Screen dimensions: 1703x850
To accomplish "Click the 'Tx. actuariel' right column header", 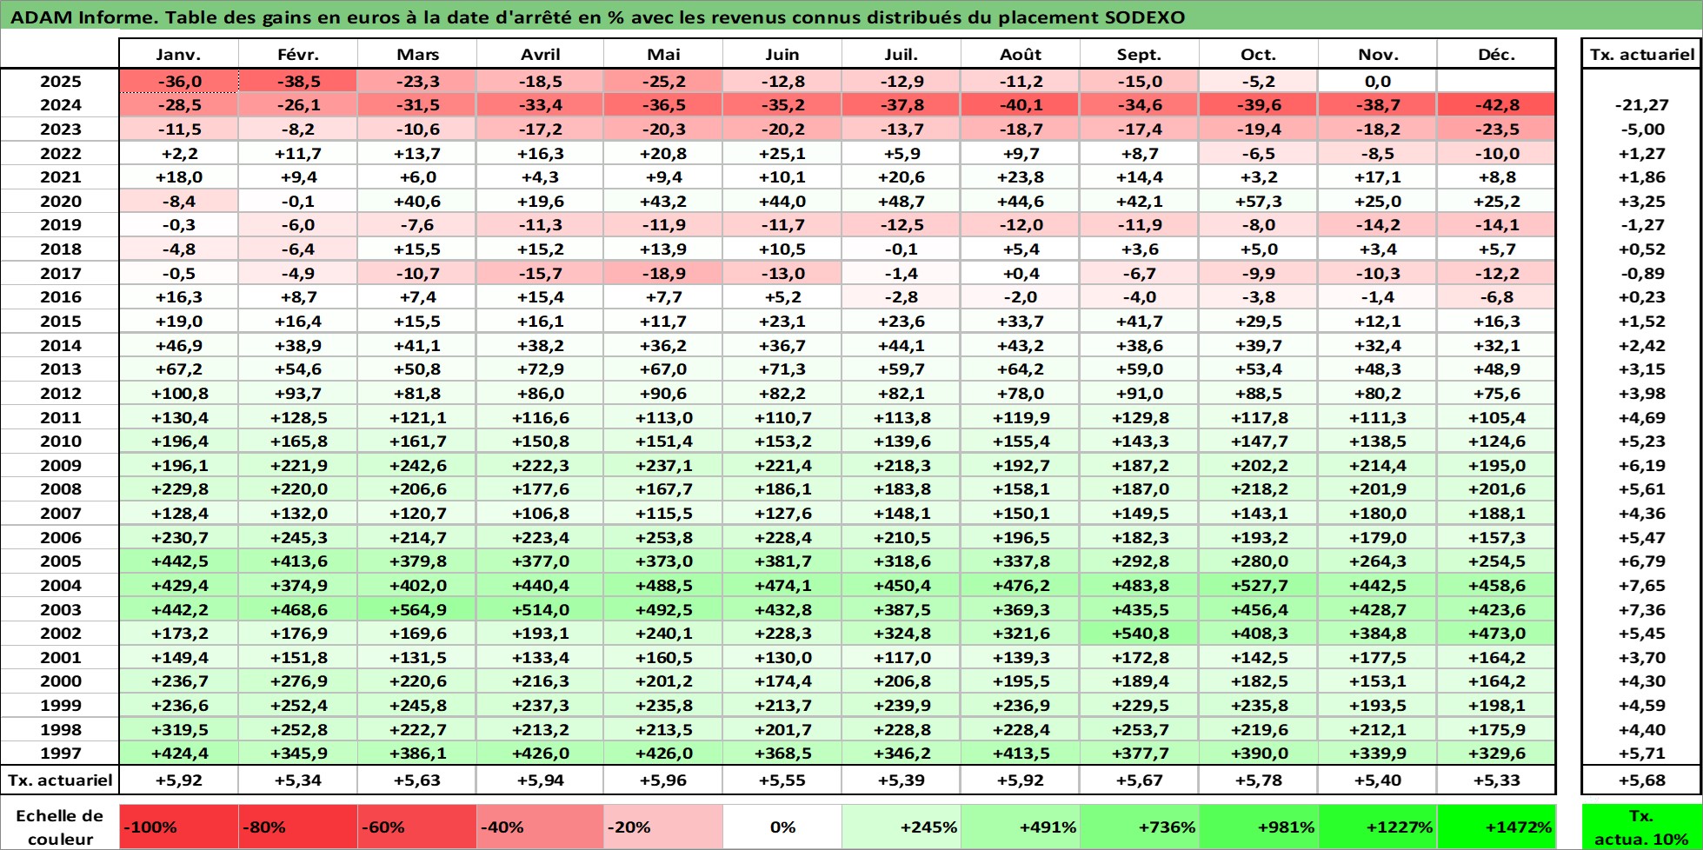I will [1641, 54].
